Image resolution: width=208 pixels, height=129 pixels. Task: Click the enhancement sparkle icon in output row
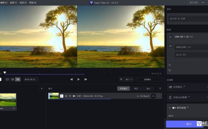[66, 96]
